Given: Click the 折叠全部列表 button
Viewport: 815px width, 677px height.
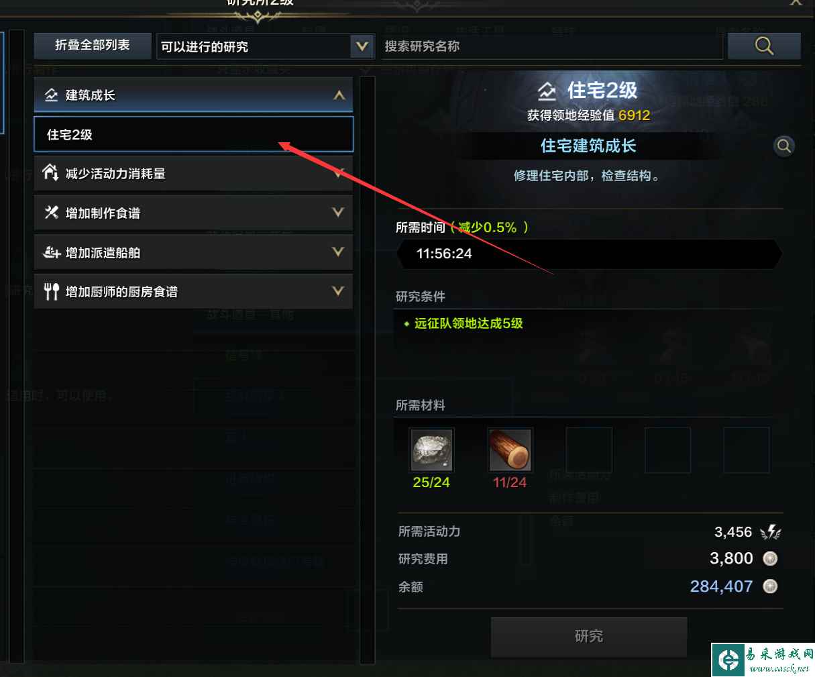Looking at the screenshot, I should pyautogui.click(x=93, y=46).
